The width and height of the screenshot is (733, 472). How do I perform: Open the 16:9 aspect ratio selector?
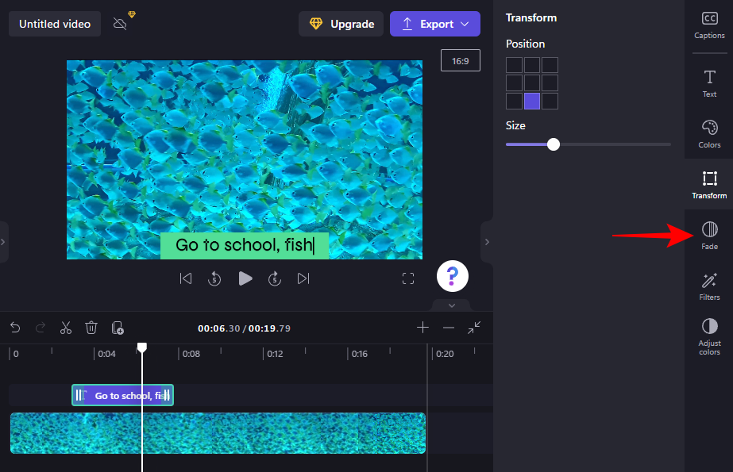(x=460, y=60)
